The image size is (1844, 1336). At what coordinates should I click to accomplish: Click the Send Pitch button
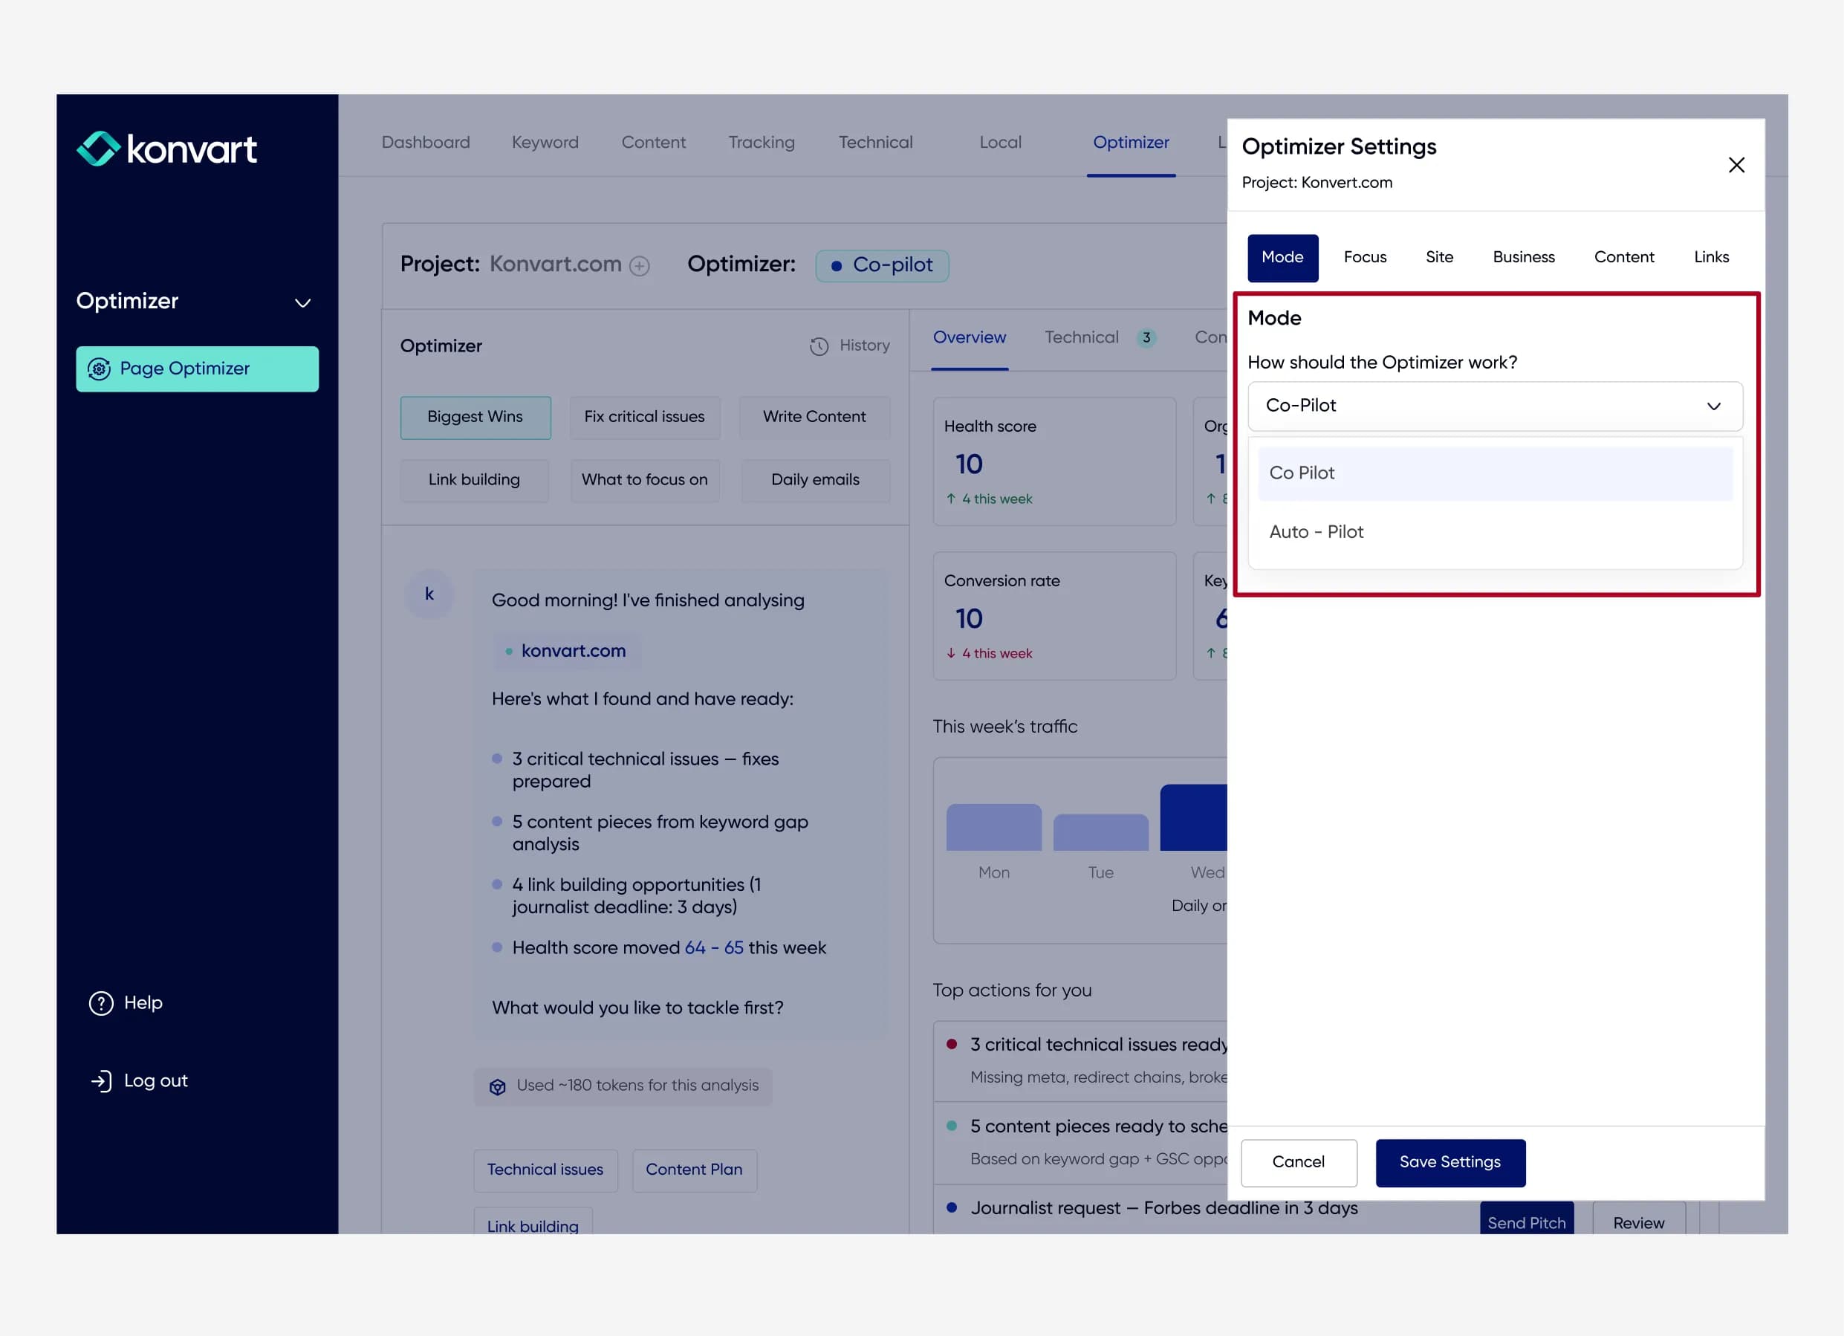click(x=1526, y=1219)
